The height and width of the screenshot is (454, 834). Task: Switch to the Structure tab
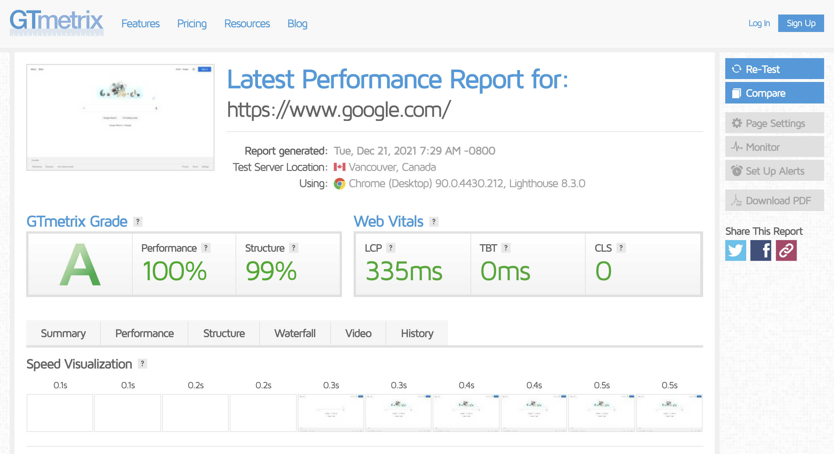click(224, 333)
